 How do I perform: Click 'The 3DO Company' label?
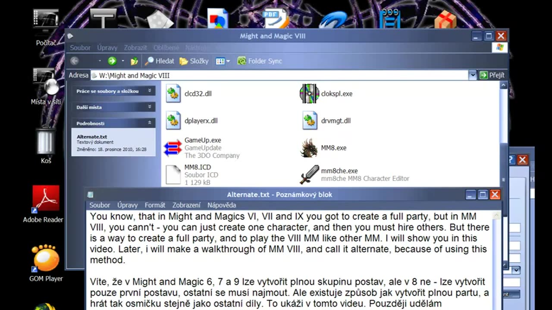212,156
